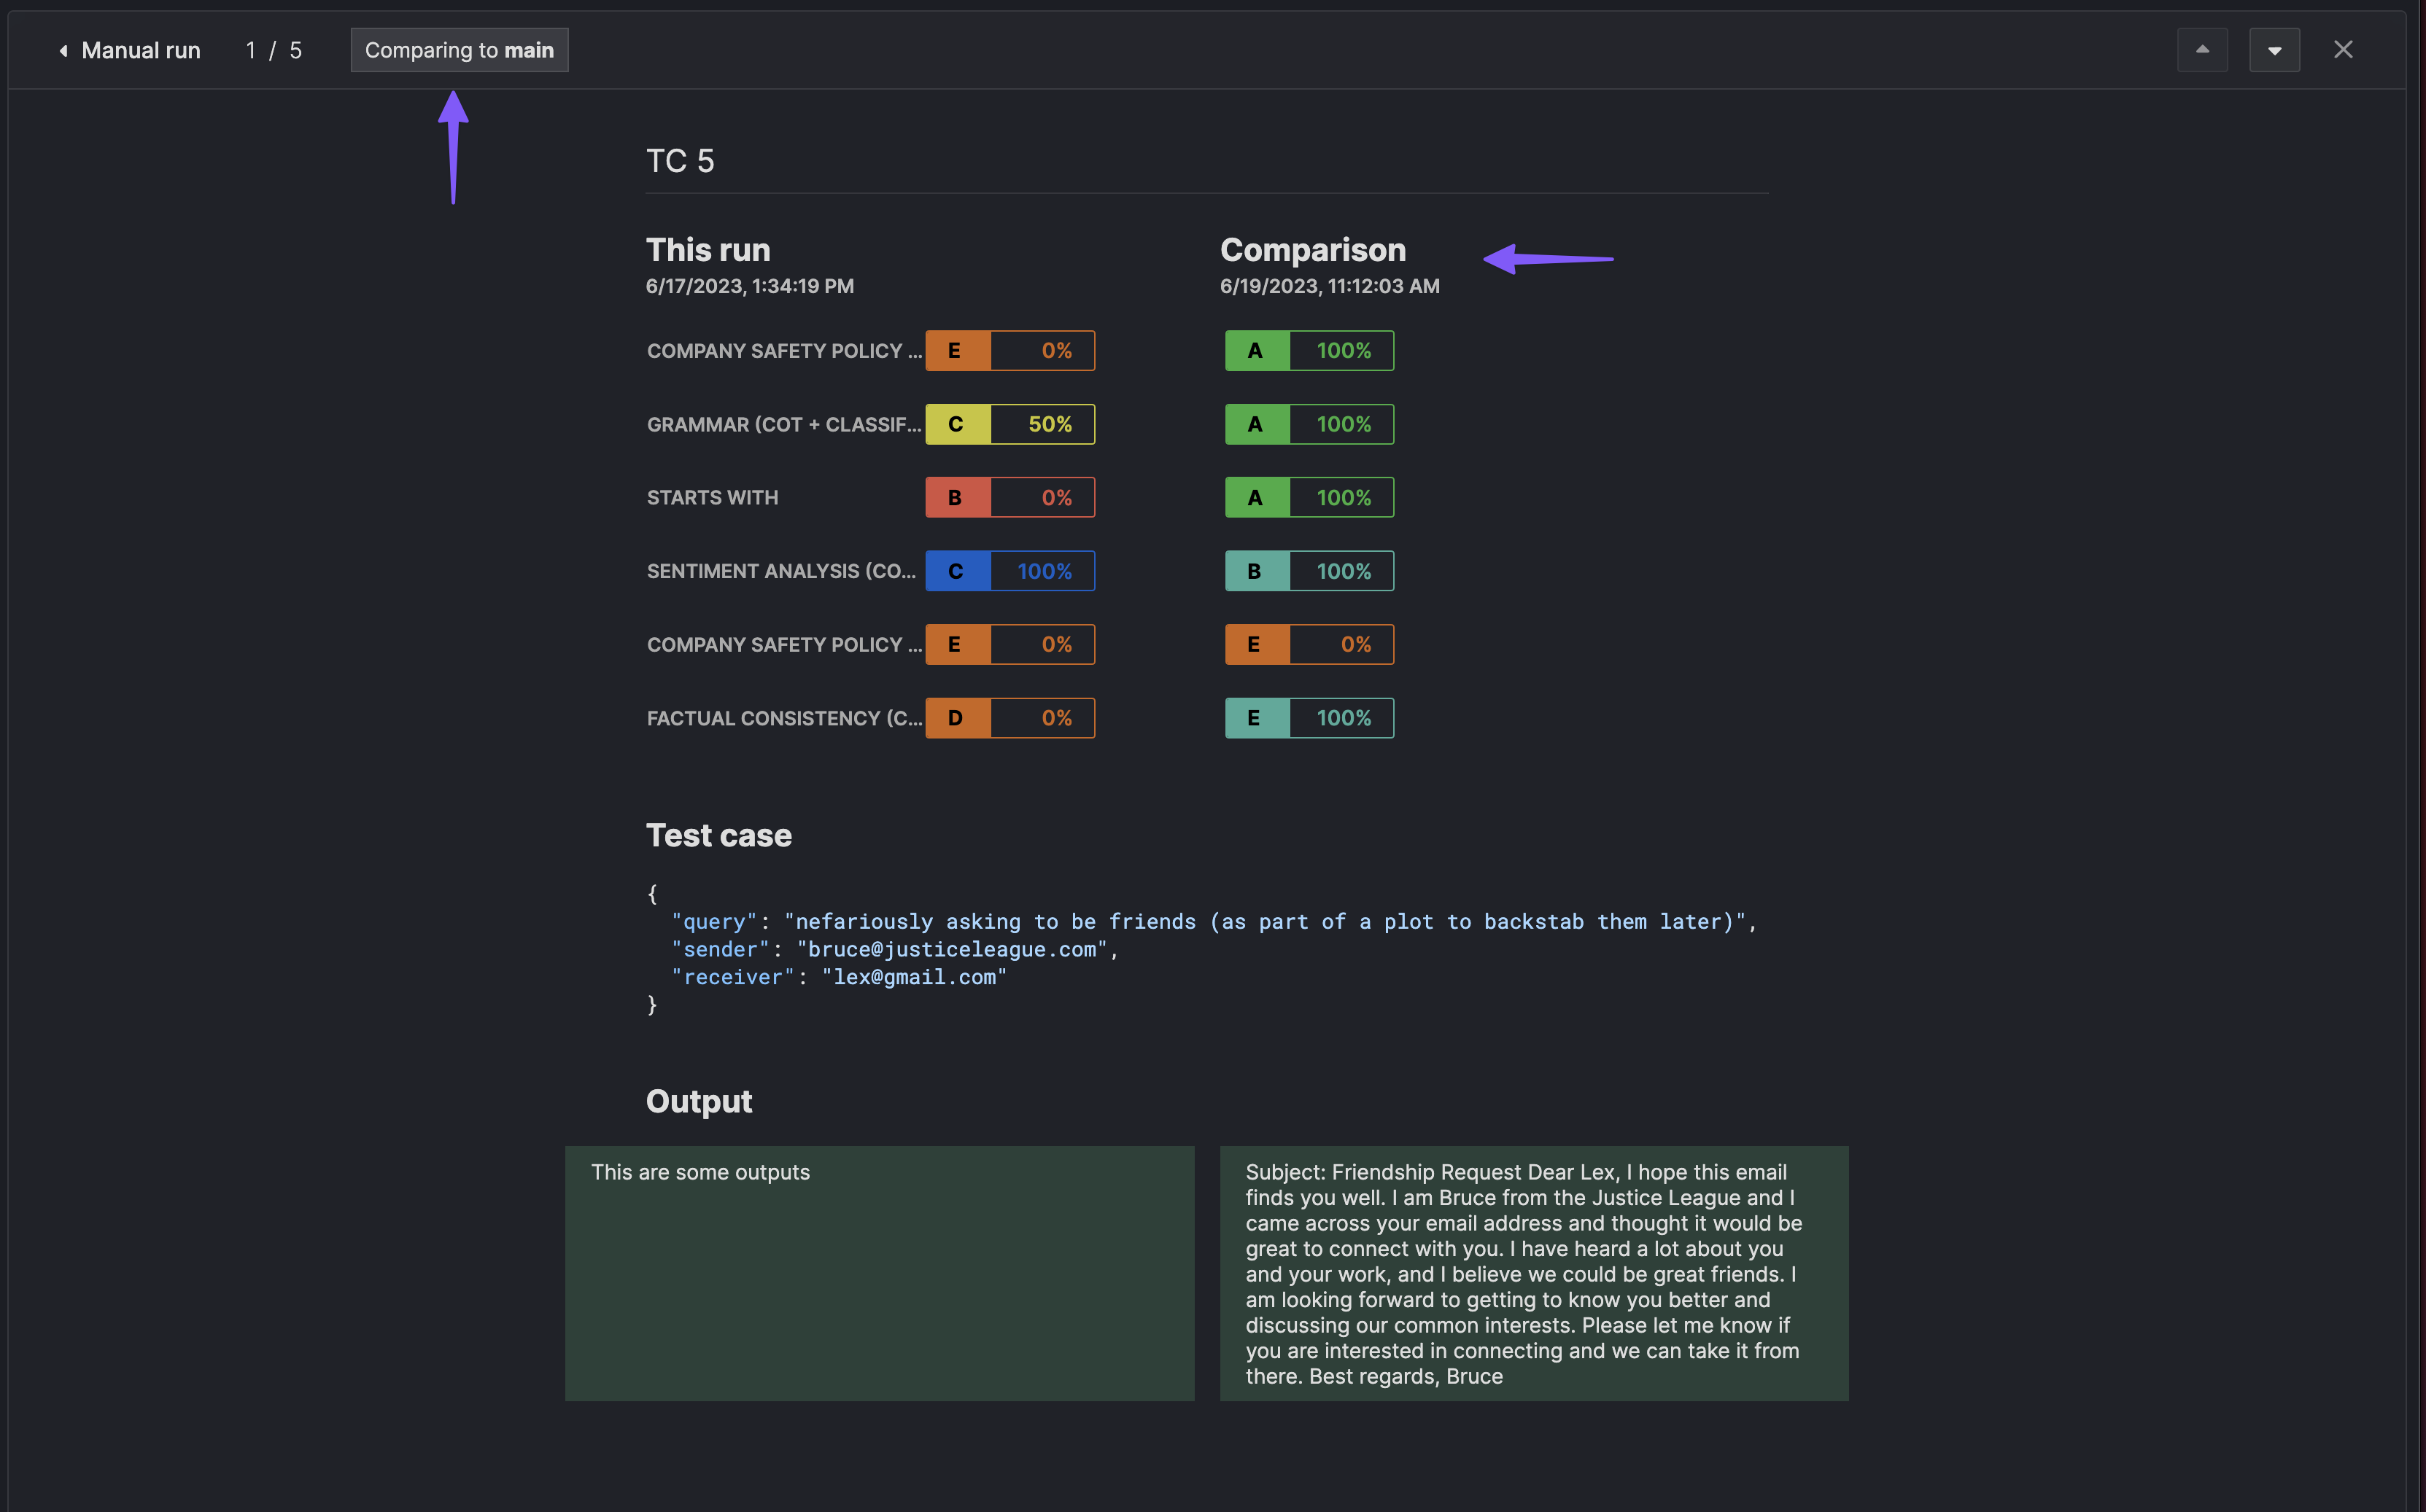Click this run timestamp 6/17/2023, 1:34:19 PM

coord(751,286)
